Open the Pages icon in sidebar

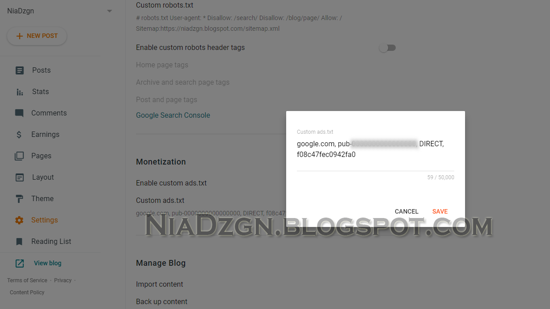tap(19, 156)
